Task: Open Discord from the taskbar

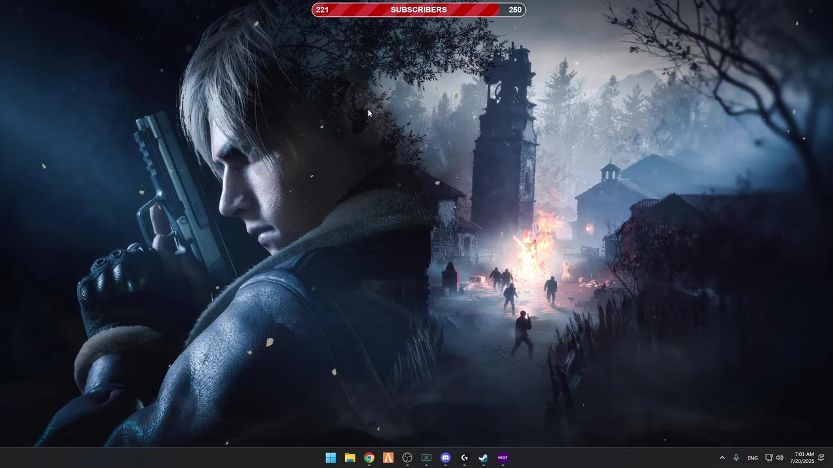Action: point(445,458)
